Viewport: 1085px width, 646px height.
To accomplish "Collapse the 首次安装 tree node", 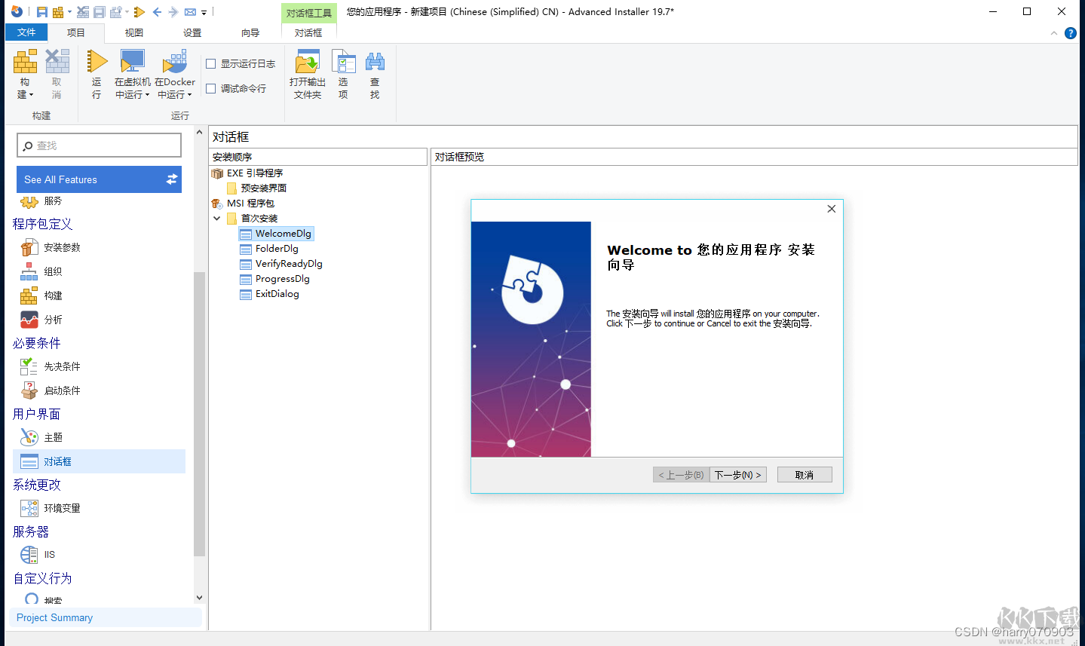I will point(217,218).
